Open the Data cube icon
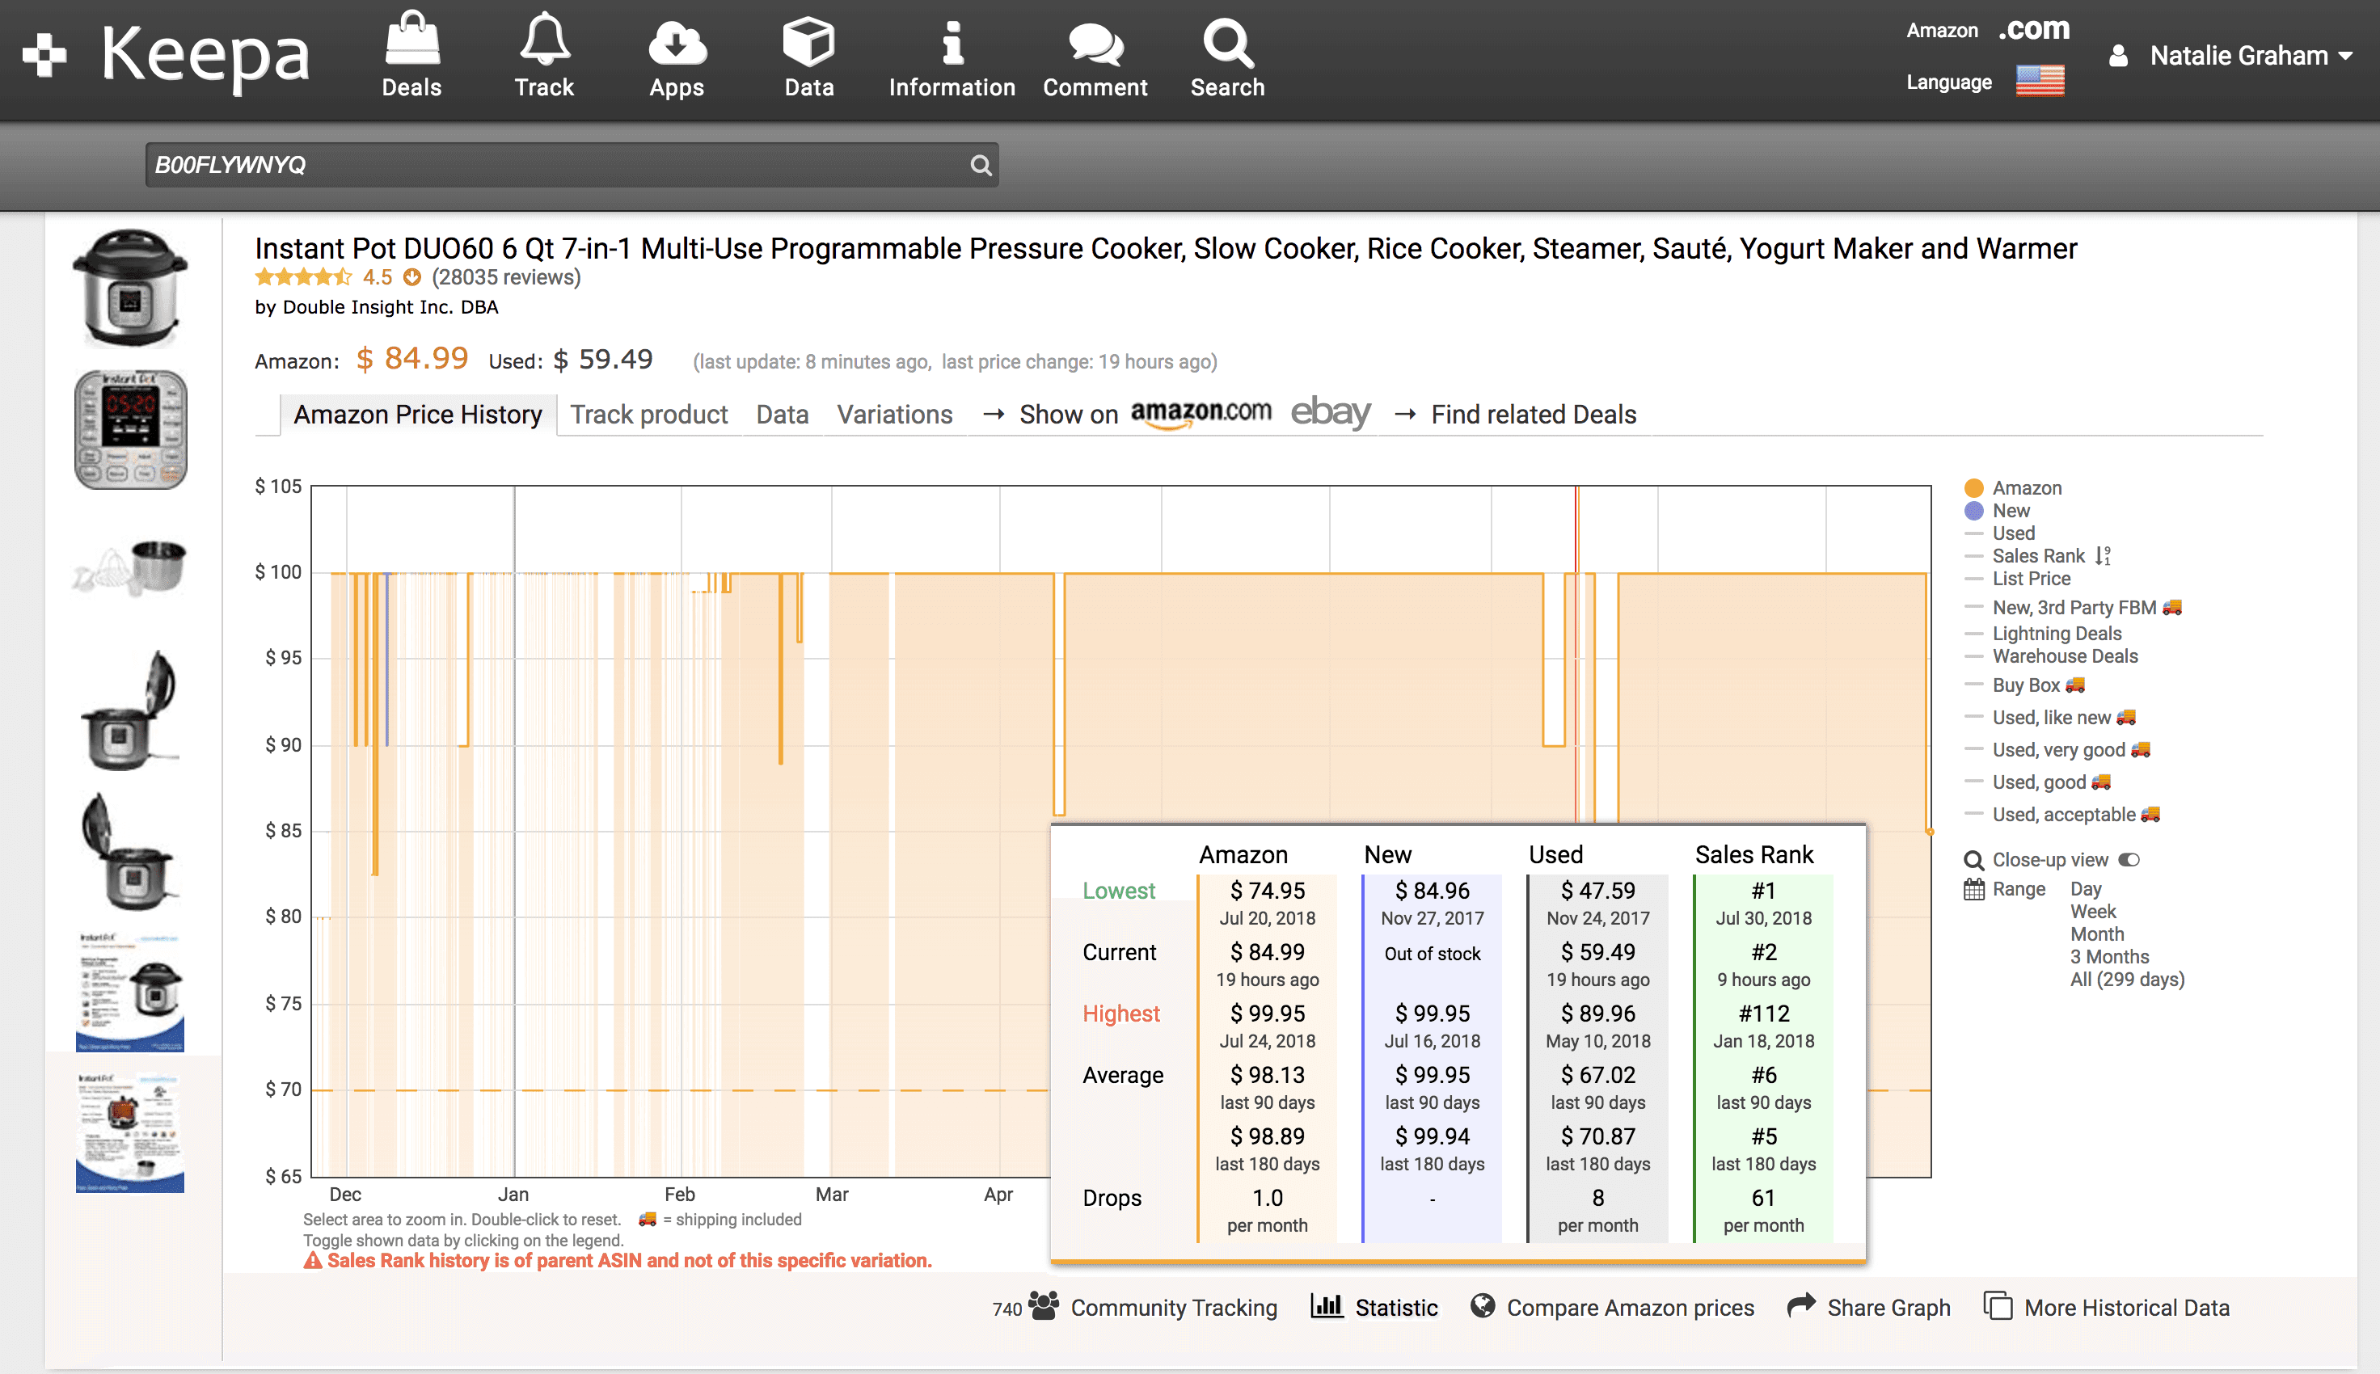Screen dimensions: 2380x1374 tap(808, 41)
